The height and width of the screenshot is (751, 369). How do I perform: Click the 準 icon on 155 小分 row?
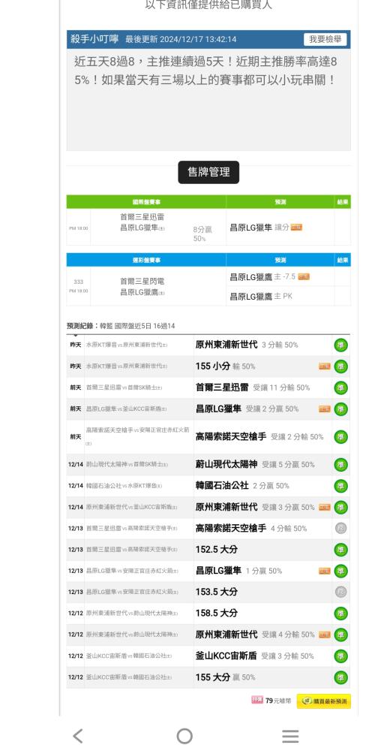click(340, 366)
